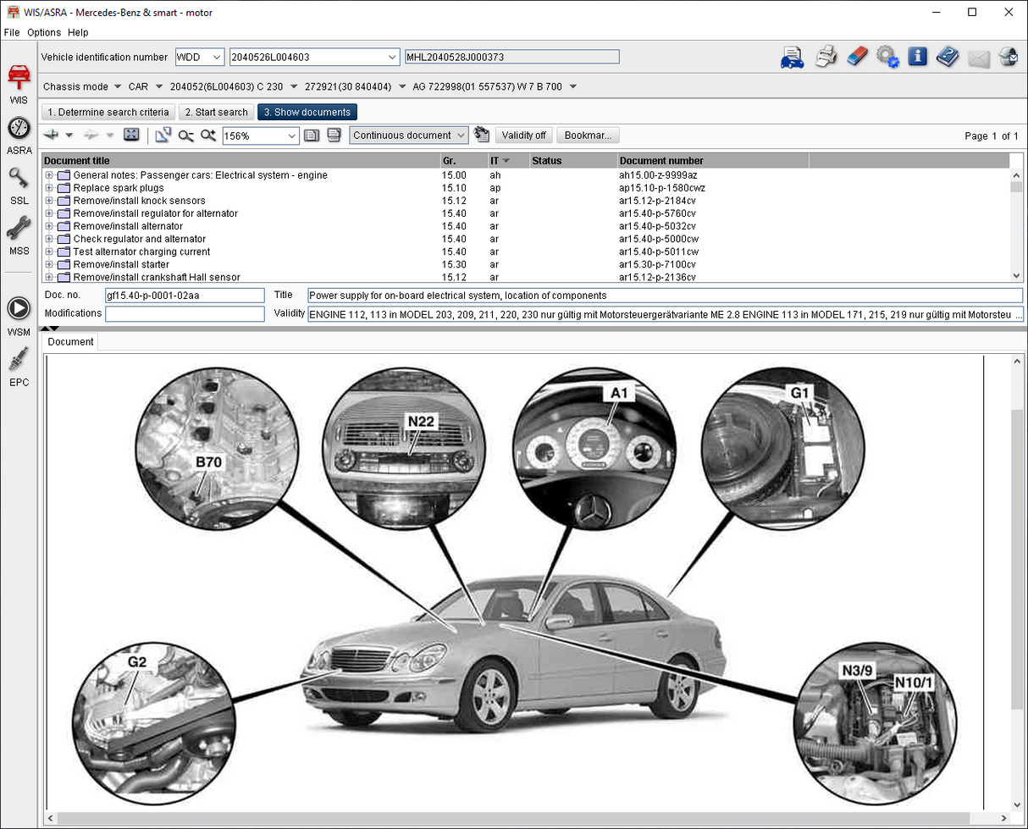
Task: Toggle the Validity off button
Action: tap(523, 135)
